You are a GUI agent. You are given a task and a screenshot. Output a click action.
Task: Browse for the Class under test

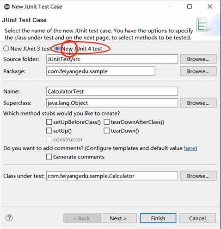[198, 176]
